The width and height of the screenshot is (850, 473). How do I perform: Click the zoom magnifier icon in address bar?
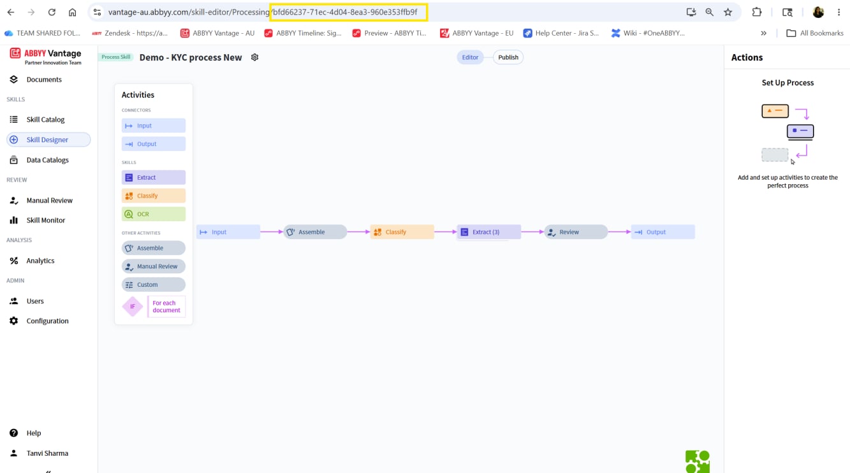(709, 12)
